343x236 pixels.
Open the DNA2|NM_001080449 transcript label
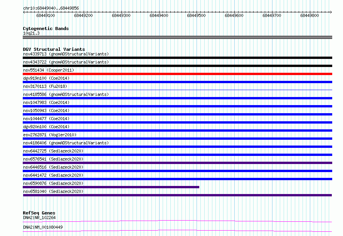tap(43, 227)
